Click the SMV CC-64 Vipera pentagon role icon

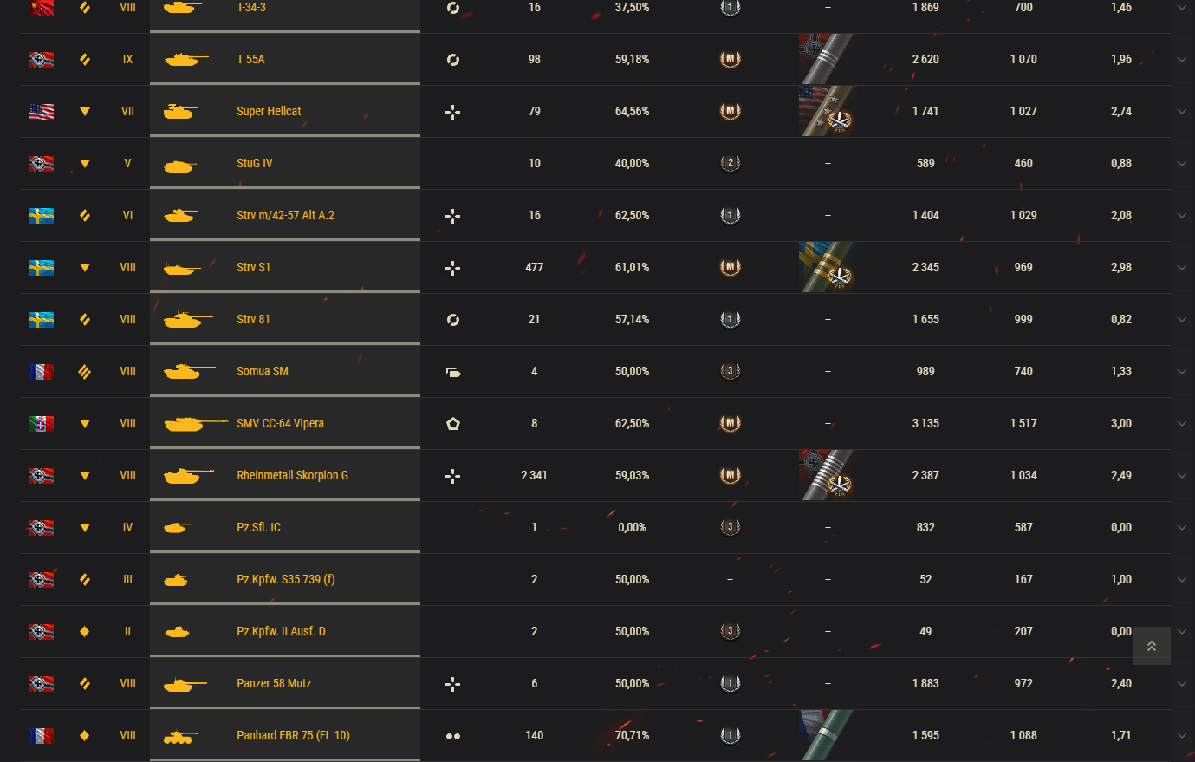tap(452, 424)
